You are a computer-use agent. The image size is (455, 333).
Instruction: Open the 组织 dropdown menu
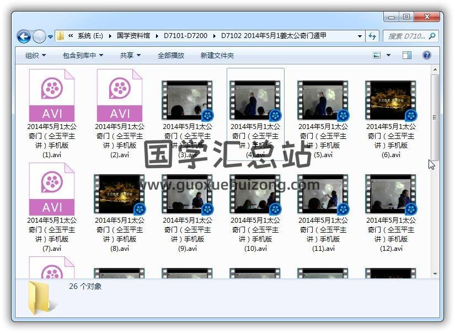point(35,56)
